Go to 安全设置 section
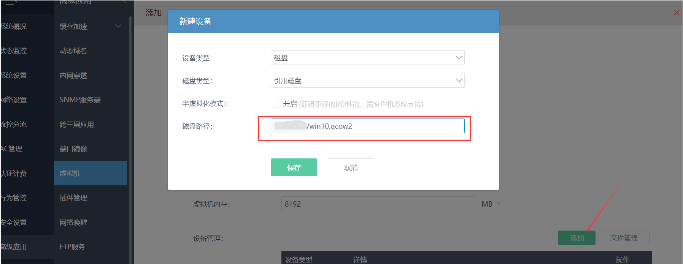Viewport: 683px width, 264px height. tap(14, 223)
